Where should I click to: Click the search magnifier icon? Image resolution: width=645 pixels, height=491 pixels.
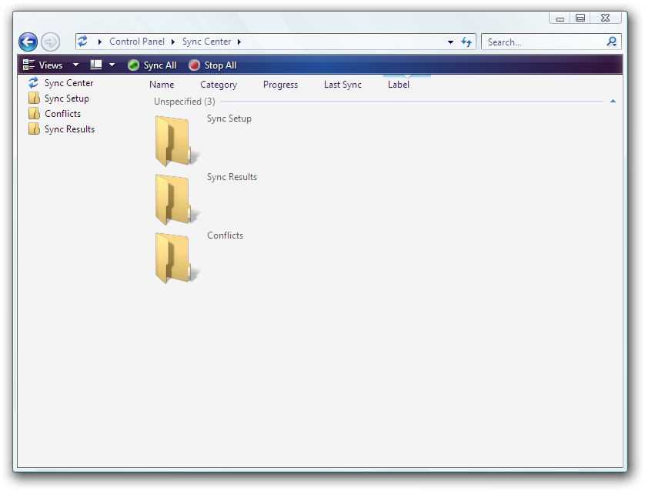tap(612, 42)
